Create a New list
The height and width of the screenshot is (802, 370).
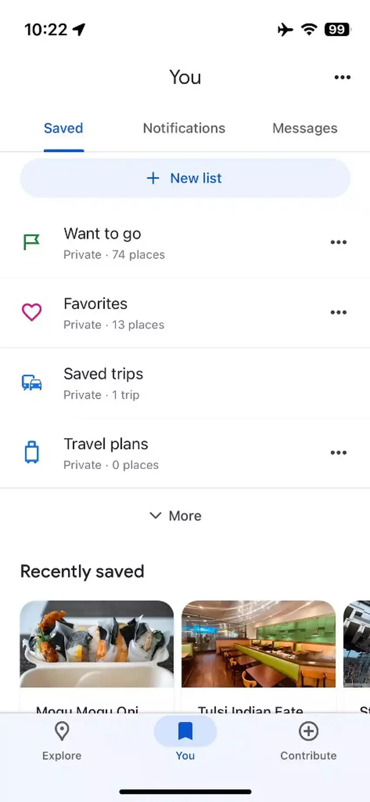coord(185,178)
